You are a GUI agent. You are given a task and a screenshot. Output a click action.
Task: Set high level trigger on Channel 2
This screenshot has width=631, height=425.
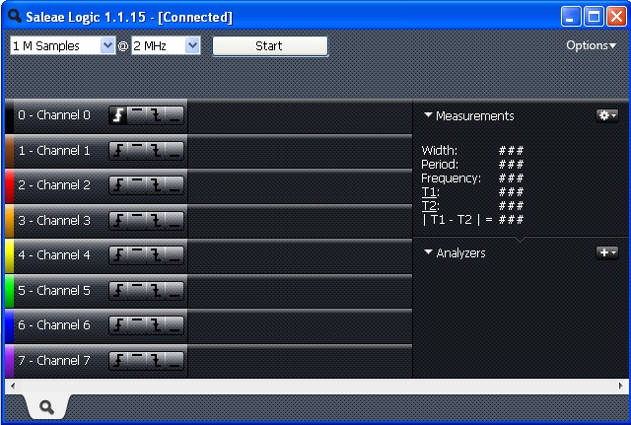click(137, 185)
